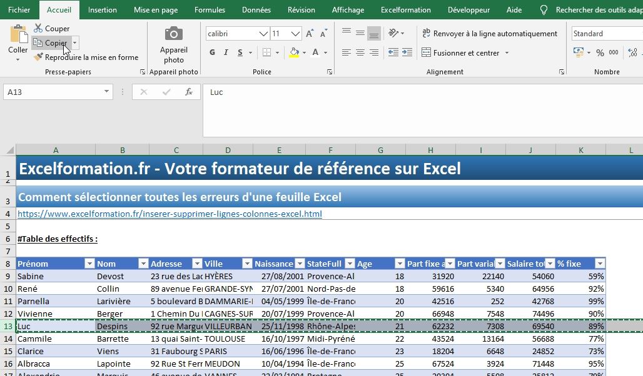The image size is (643, 376).
Task: Open the Police dialog launcher
Action: 329,72
